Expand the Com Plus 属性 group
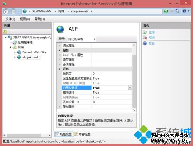This screenshot has height=146, width=193. (59, 55)
